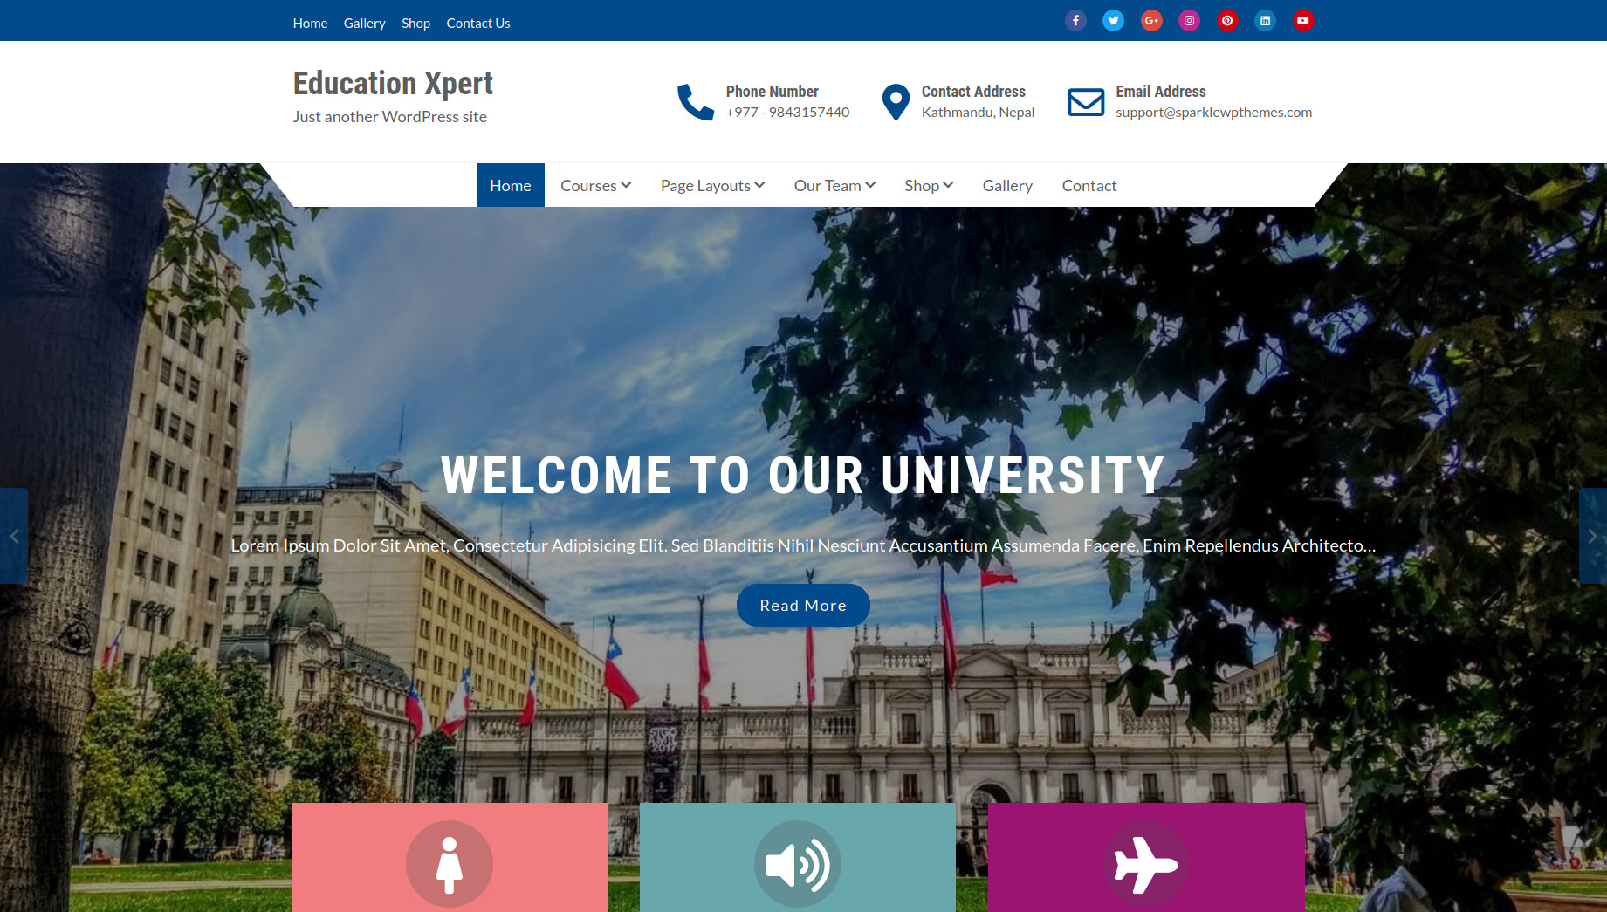Visit the Instagram profile icon

[x=1189, y=20]
